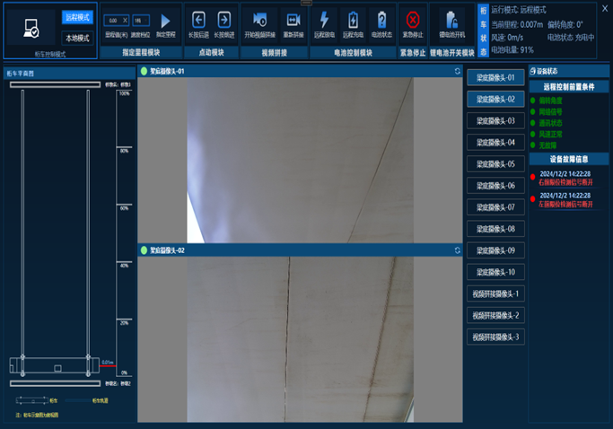Screen dimensions: 613x429
Task: Switch to 远程模式 remote mode
Action: pyautogui.click(x=77, y=17)
